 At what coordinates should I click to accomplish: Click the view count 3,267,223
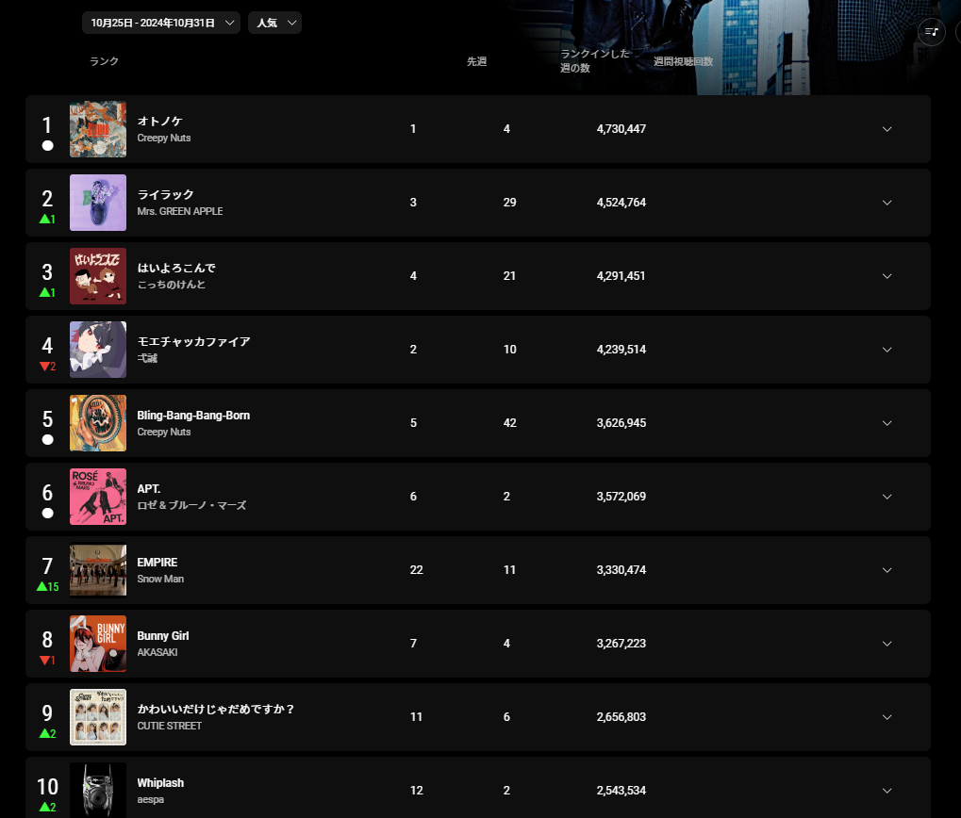click(x=621, y=644)
